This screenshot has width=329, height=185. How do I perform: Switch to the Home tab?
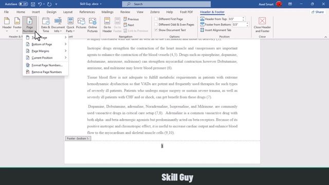point(21,12)
